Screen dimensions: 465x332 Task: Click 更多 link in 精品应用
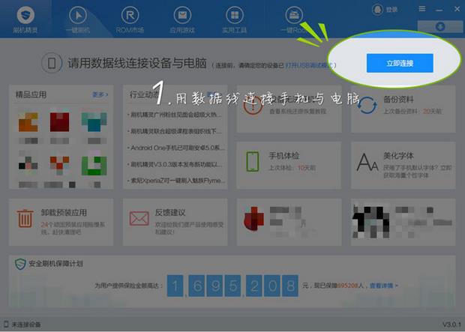pyautogui.click(x=100, y=94)
